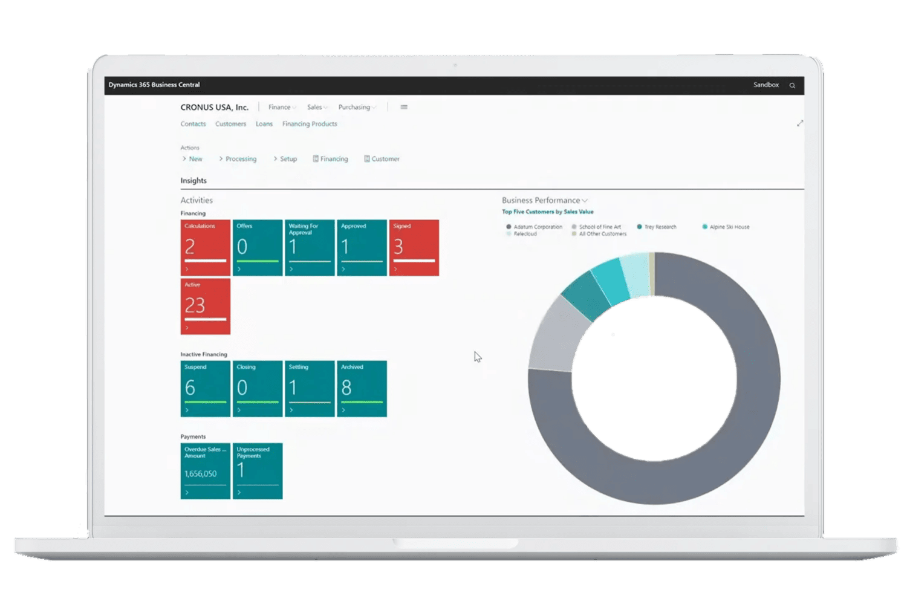Expand the Processing actions group
This screenshot has height=616, width=907.
click(x=238, y=159)
